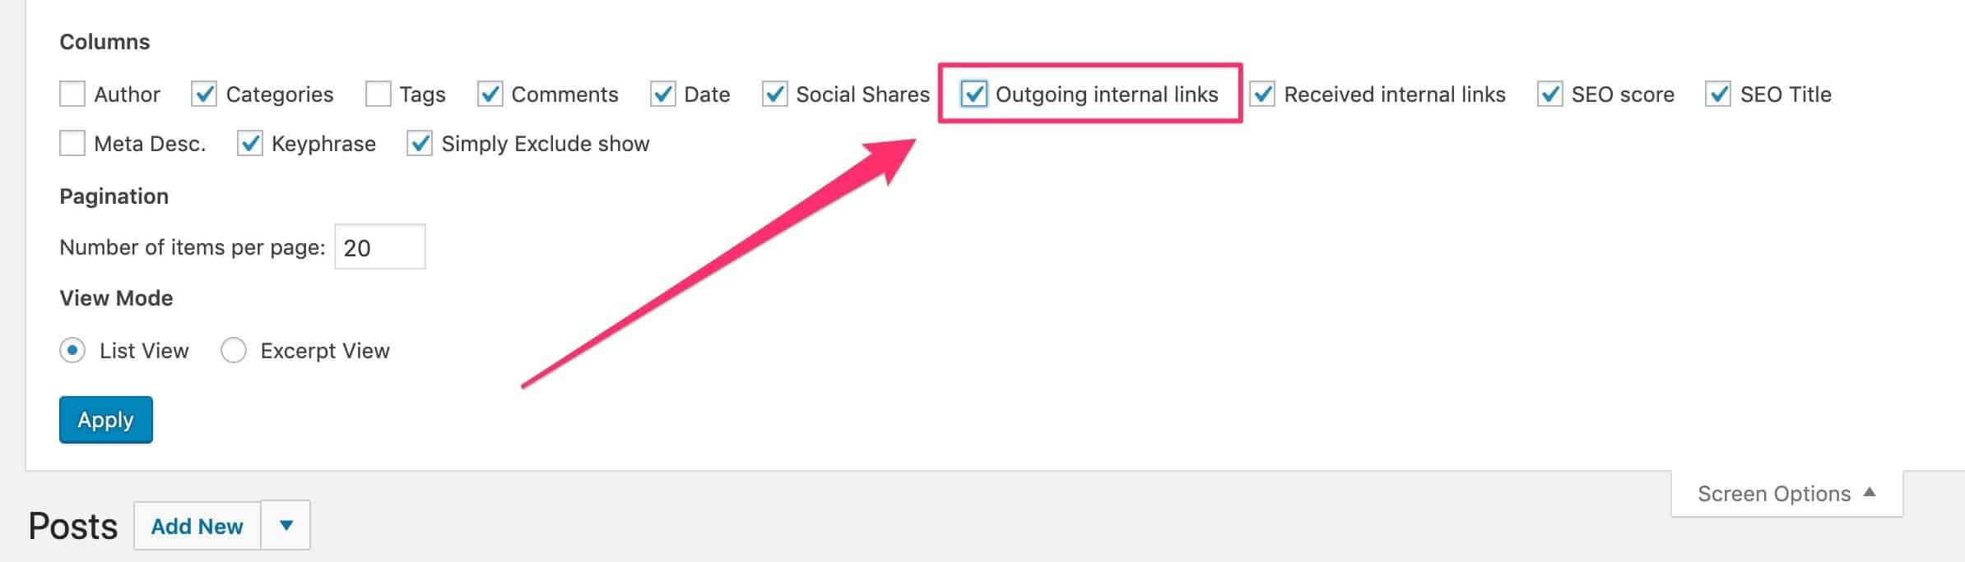
Task: Edit the number of items per page field
Action: [379, 246]
